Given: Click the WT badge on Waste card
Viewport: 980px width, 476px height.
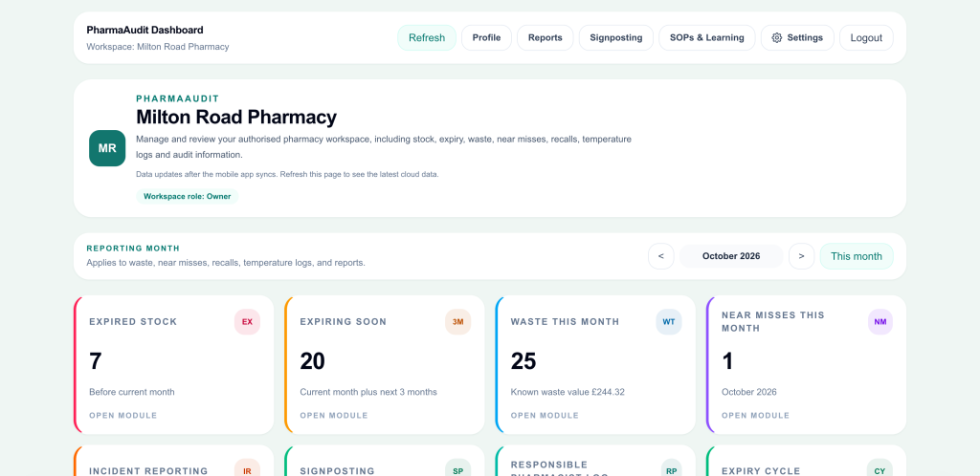Looking at the screenshot, I should pyautogui.click(x=669, y=322).
